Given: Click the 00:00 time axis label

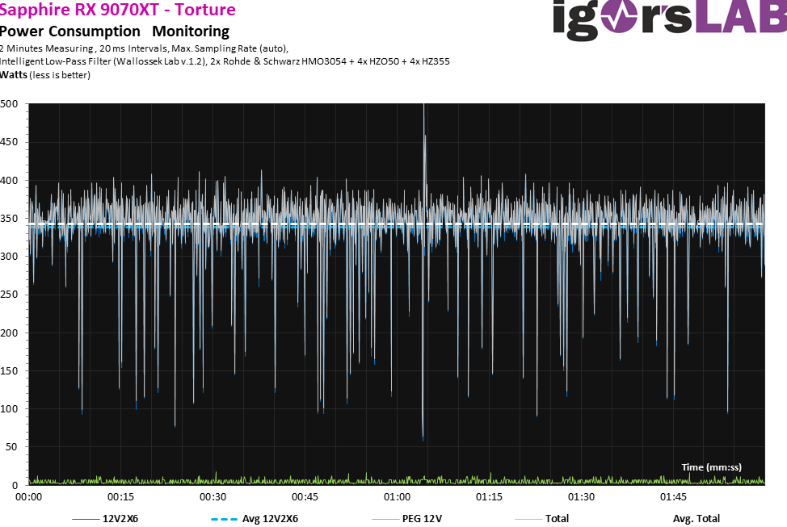Looking at the screenshot, I should [28, 497].
